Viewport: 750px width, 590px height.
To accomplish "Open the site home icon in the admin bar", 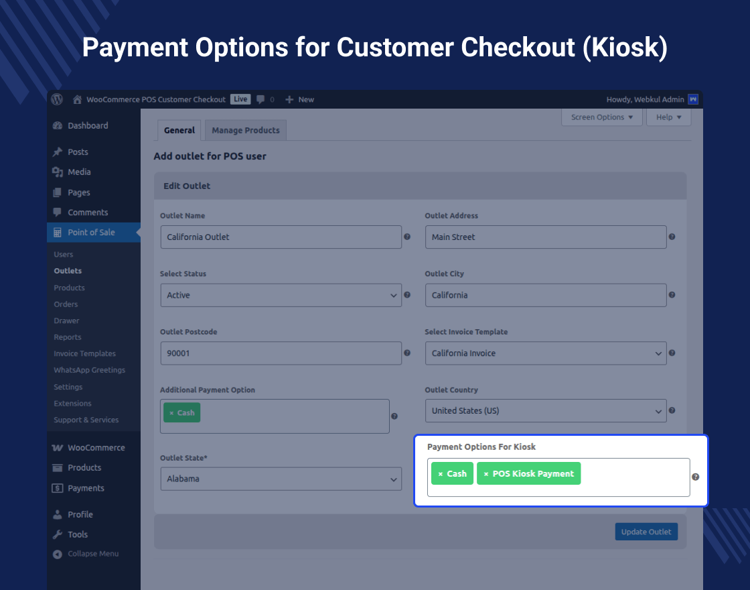I will click(77, 100).
